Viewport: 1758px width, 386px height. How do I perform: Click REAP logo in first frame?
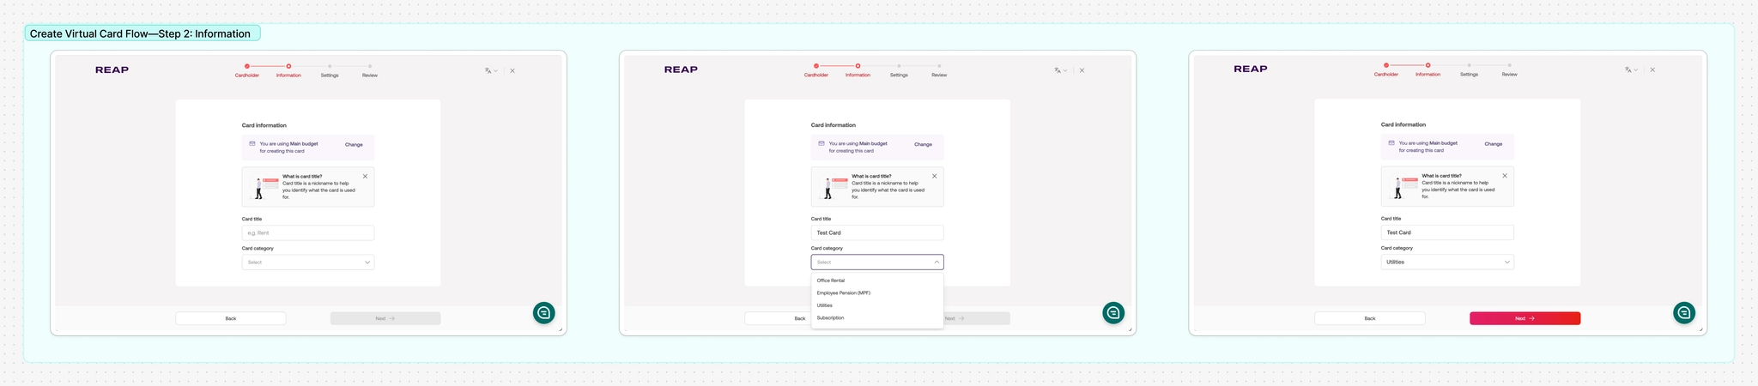tap(112, 69)
